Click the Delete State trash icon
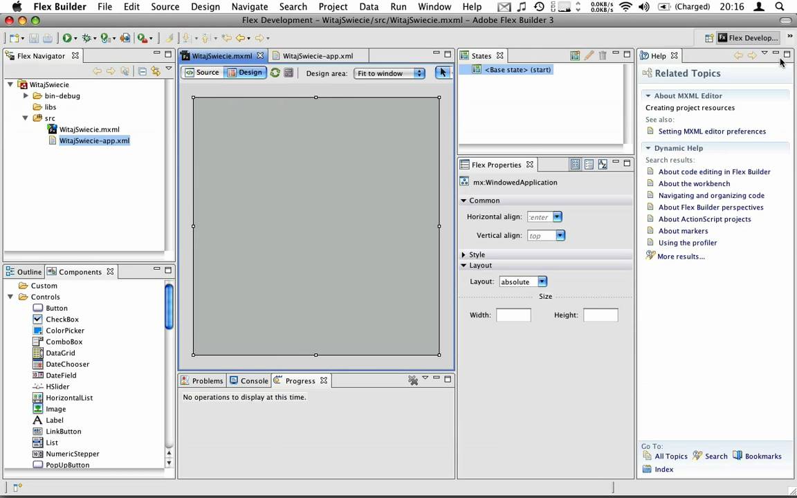The width and height of the screenshot is (797, 498). (x=603, y=55)
